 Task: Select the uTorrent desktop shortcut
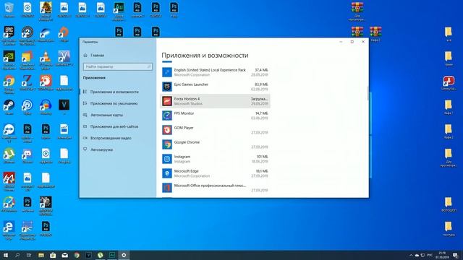pyautogui.click(x=9, y=156)
